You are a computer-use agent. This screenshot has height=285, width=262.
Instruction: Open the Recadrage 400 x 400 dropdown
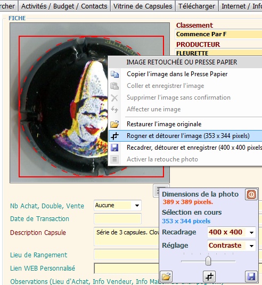(251, 232)
